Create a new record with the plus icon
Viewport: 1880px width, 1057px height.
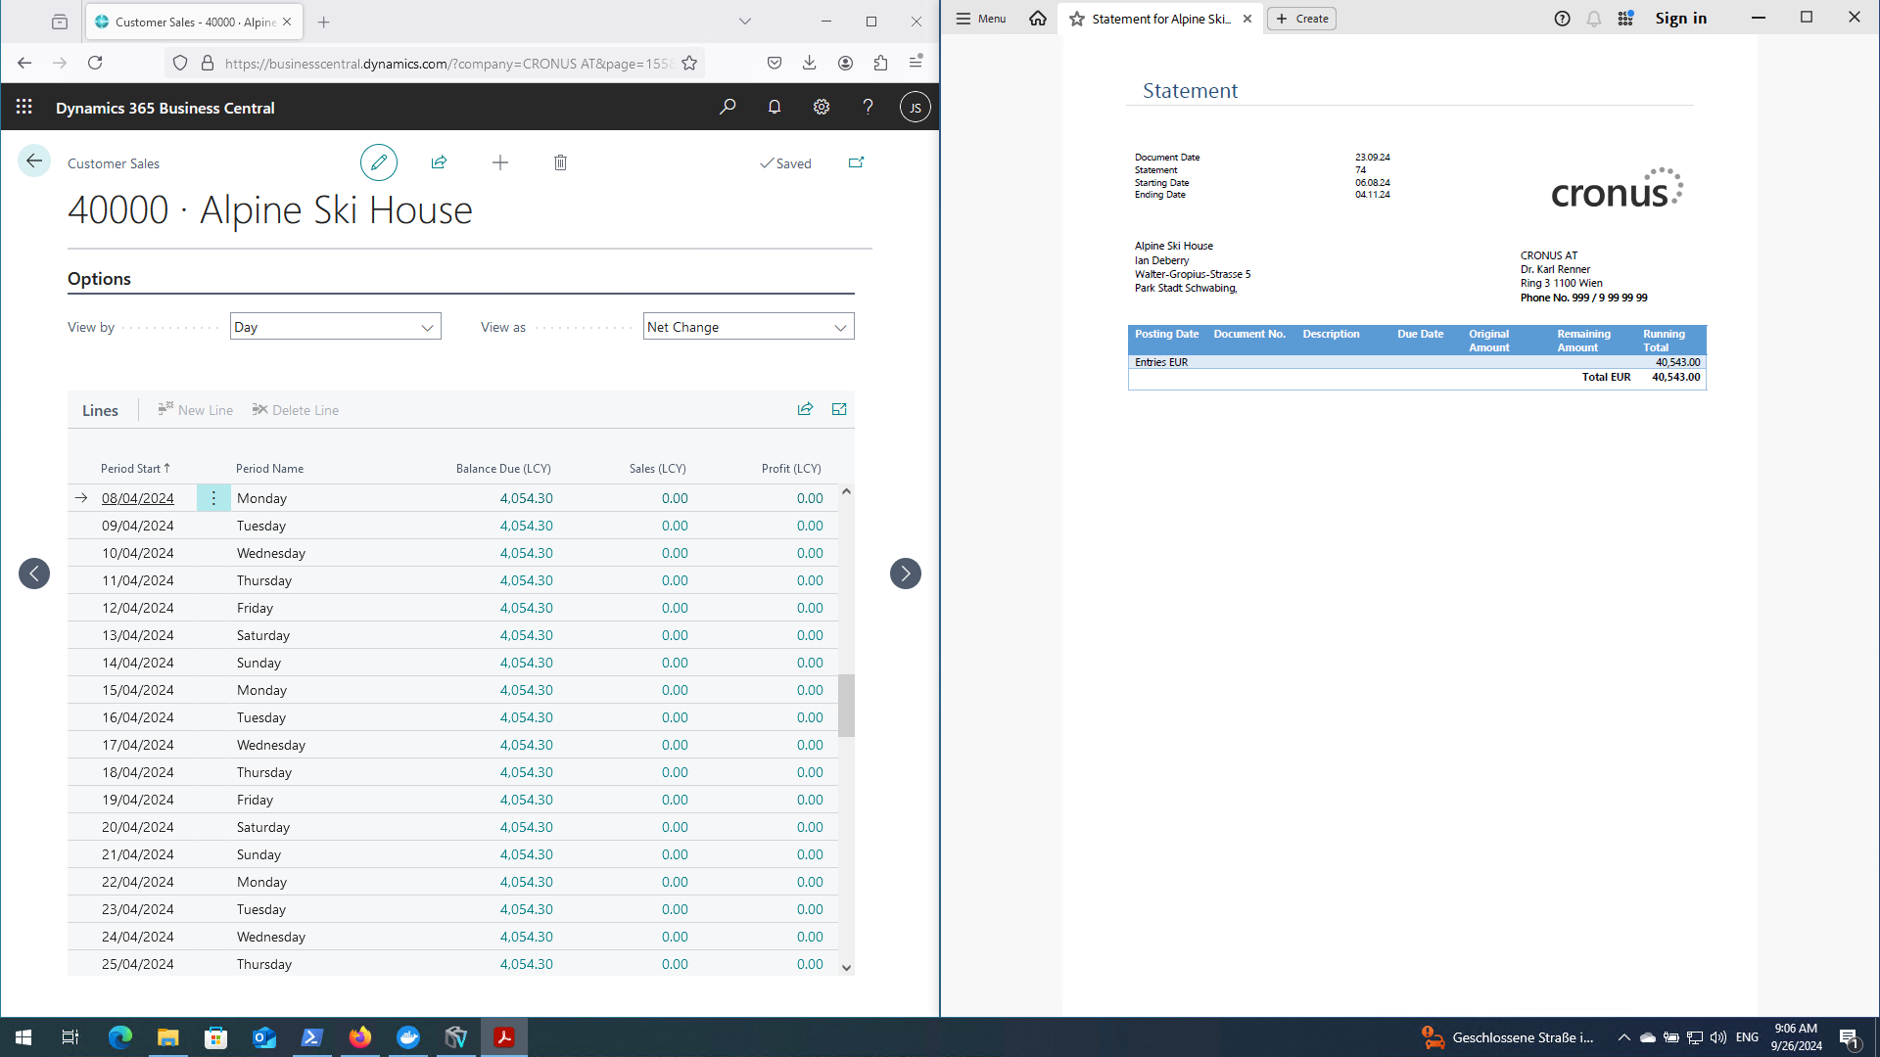[500, 162]
